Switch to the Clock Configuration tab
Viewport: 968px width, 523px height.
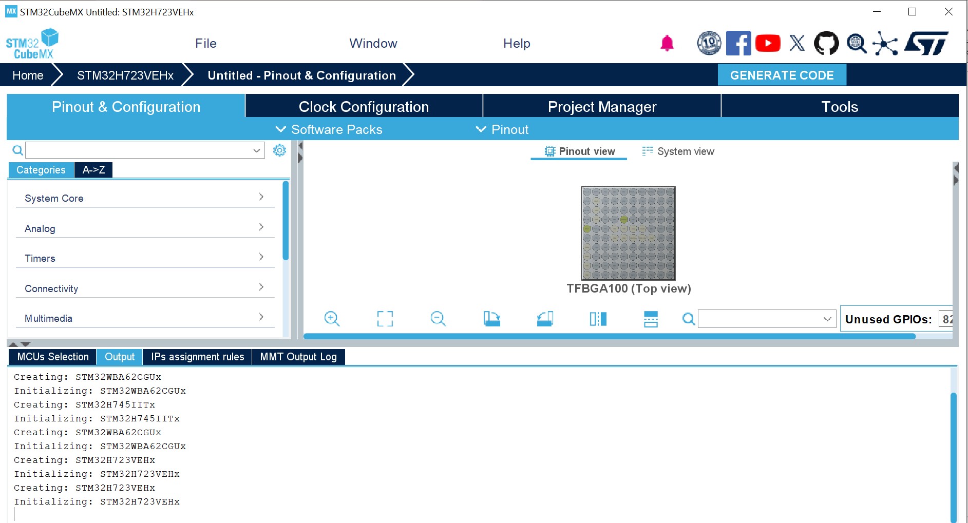[364, 106]
